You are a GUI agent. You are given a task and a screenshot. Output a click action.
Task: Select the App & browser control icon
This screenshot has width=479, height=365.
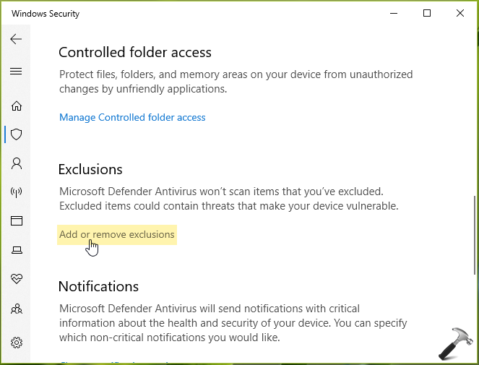point(16,221)
